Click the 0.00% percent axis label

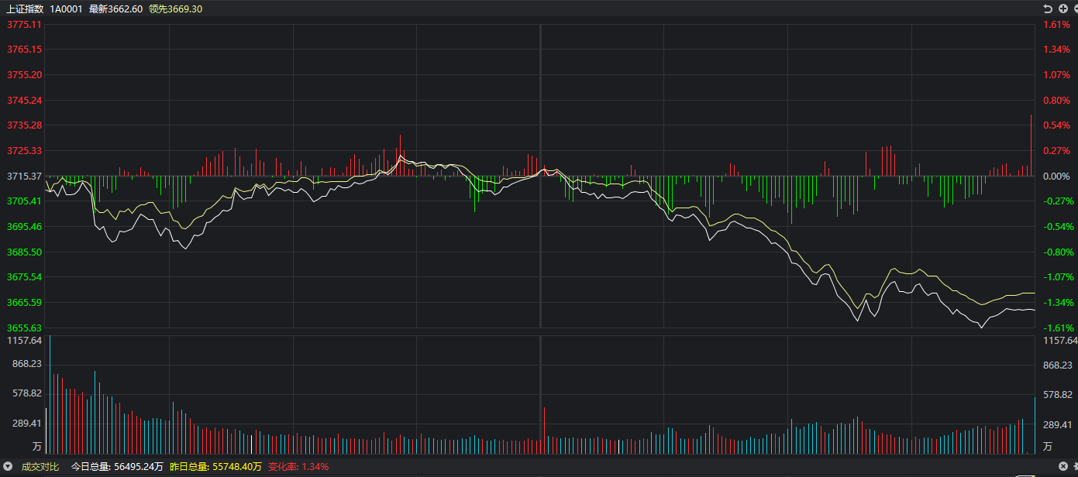pos(1056,176)
